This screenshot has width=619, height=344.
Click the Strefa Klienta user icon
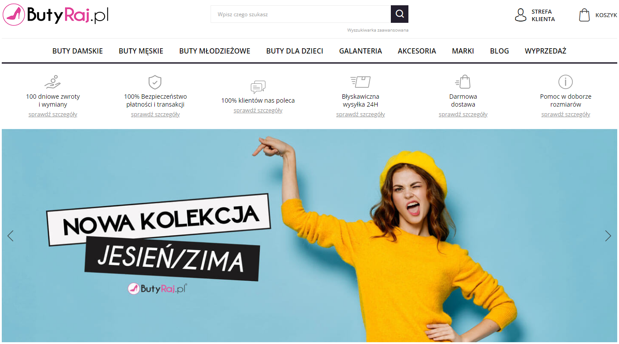coord(521,15)
